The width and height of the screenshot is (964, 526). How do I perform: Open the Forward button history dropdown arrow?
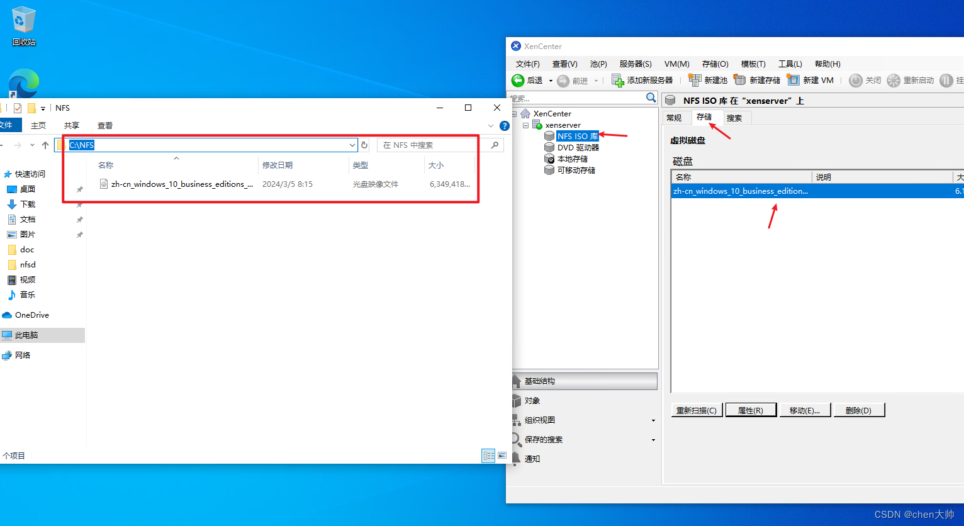[596, 81]
